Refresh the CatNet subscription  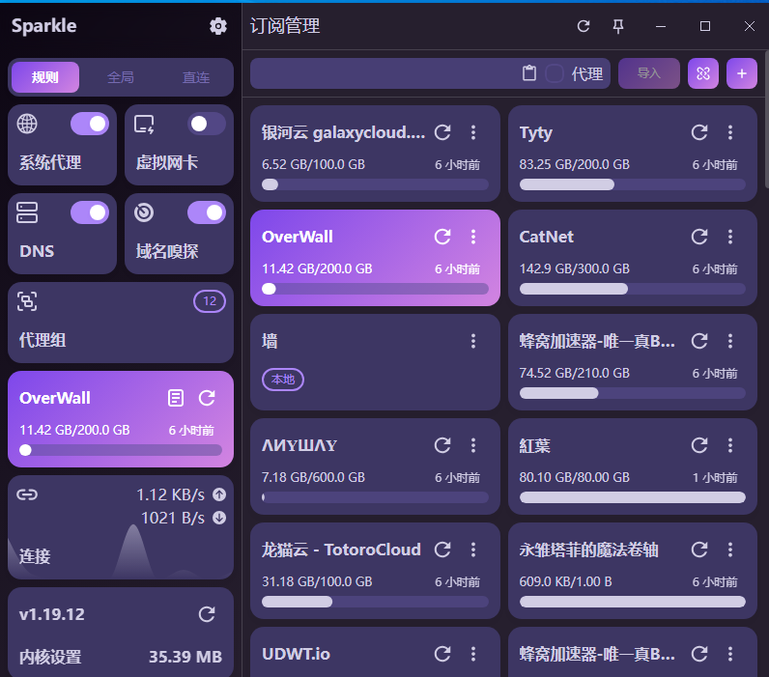(x=699, y=237)
